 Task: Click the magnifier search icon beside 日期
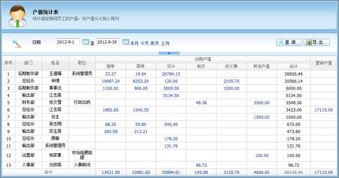pyautogui.click(x=16, y=43)
